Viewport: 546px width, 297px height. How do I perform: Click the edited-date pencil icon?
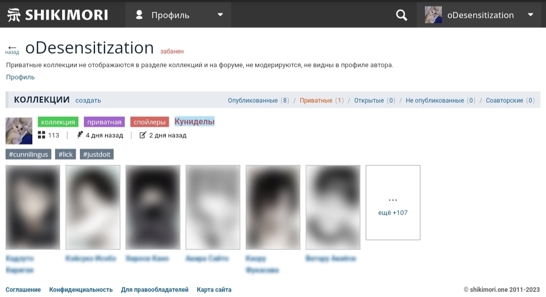click(x=143, y=135)
